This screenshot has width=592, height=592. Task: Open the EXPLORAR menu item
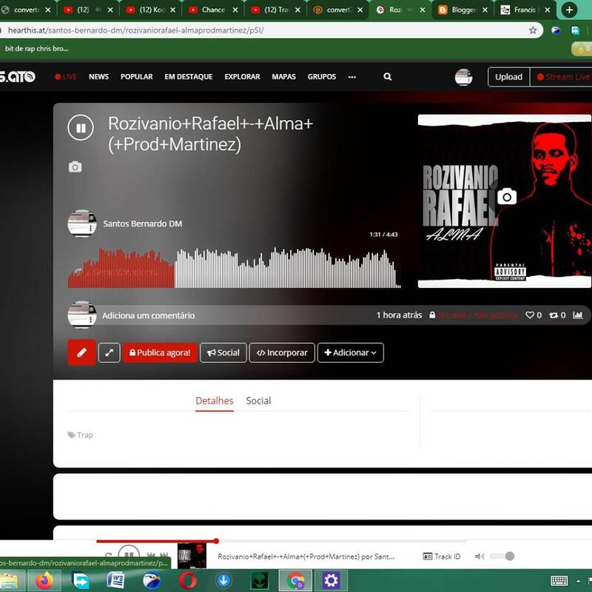242,77
